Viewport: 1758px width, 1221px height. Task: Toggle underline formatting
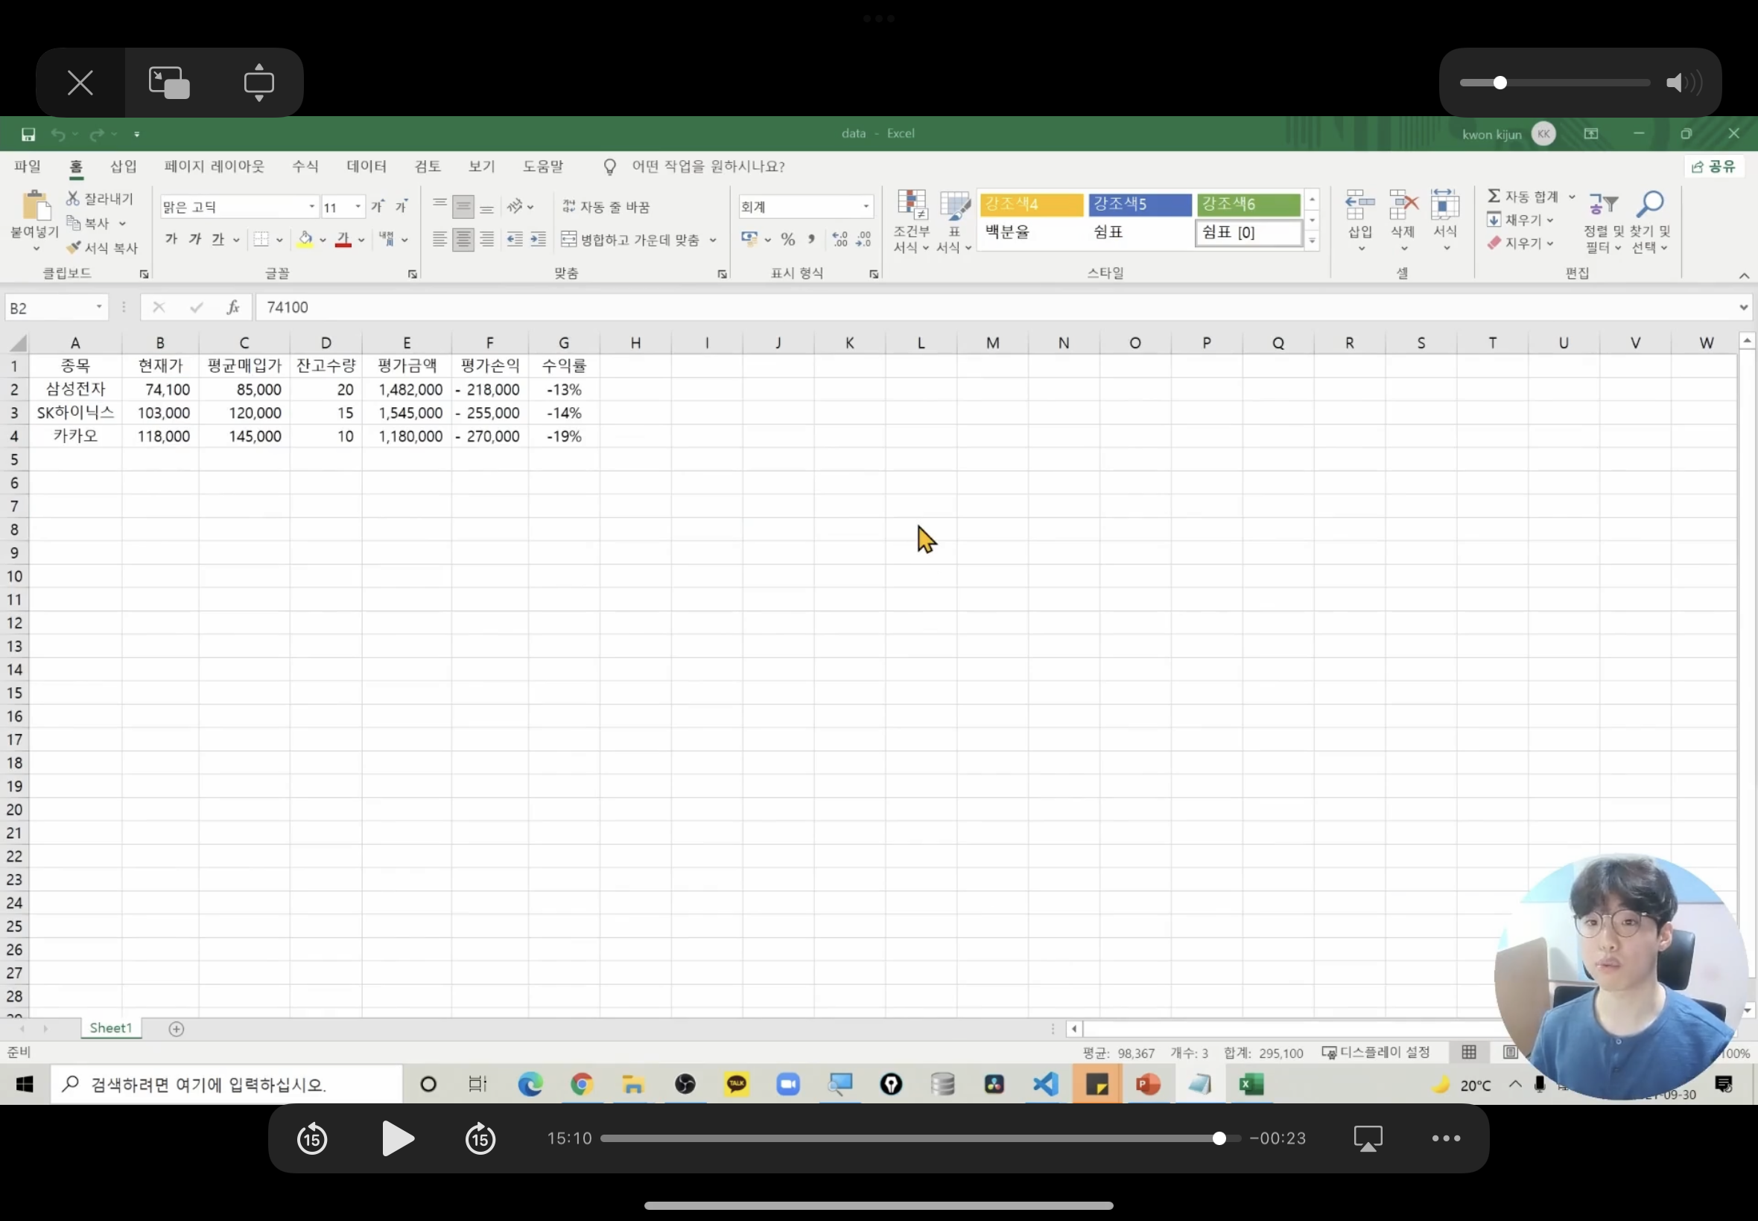218,240
